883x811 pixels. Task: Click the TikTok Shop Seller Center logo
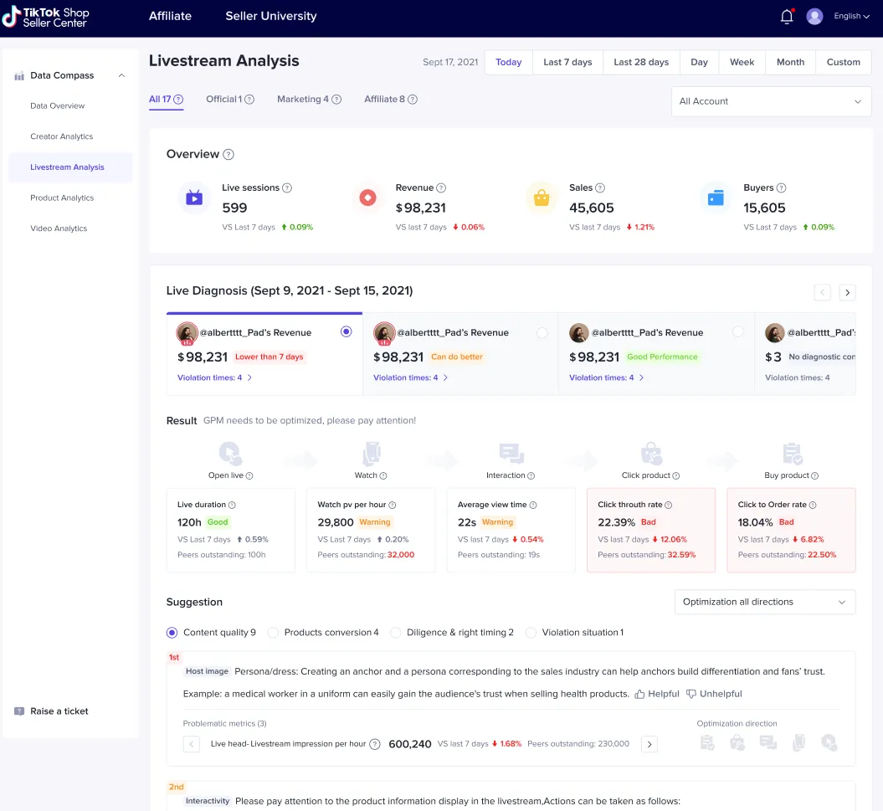pos(46,17)
